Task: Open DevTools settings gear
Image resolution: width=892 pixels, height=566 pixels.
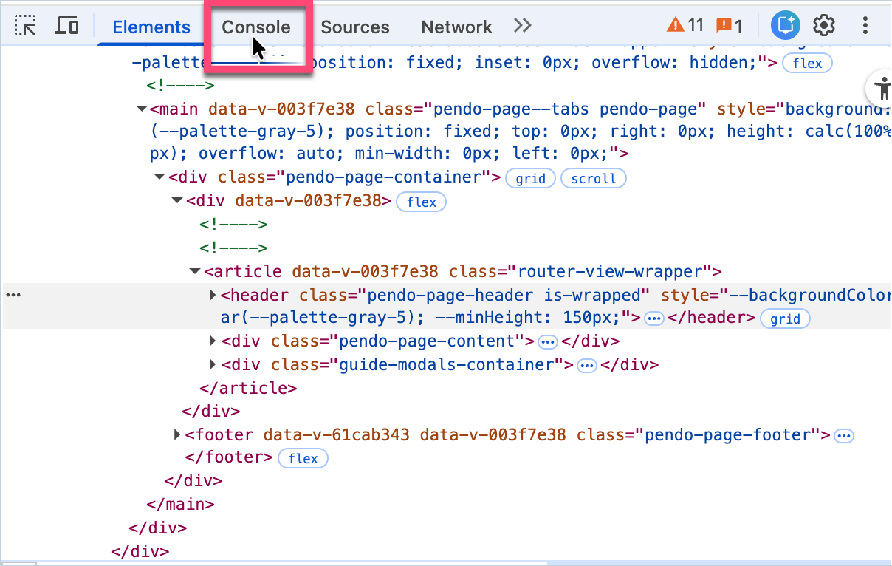Action: pyautogui.click(x=824, y=26)
